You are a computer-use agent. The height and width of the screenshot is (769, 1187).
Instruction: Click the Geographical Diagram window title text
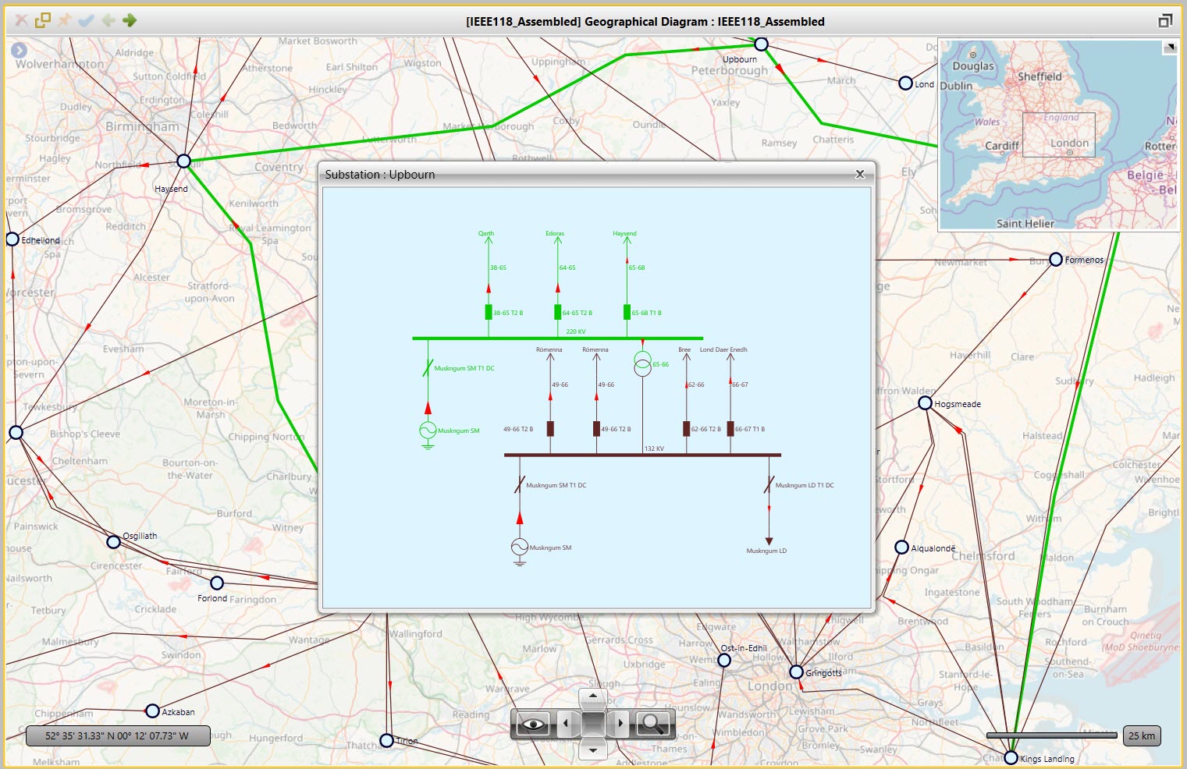coord(645,21)
